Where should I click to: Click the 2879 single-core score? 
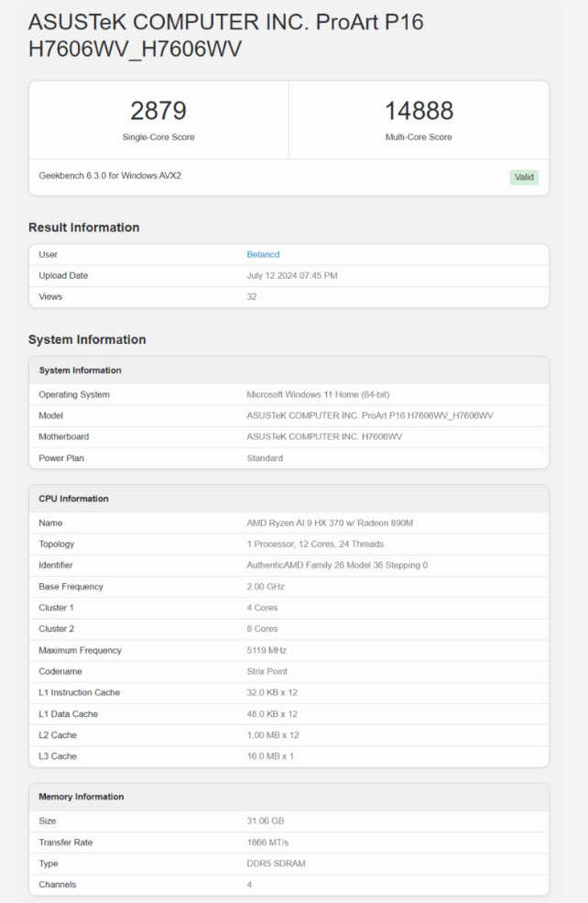(x=158, y=111)
